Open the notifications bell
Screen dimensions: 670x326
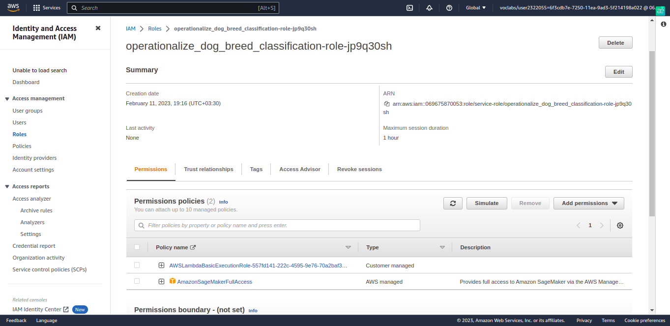(429, 8)
